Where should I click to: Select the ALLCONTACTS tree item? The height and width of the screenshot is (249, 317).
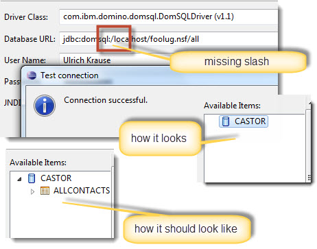[75, 191]
